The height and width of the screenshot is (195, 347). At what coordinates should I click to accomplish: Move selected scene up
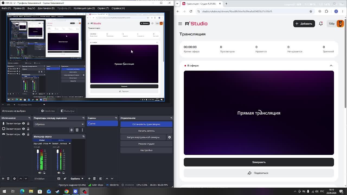tap(107, 179)
